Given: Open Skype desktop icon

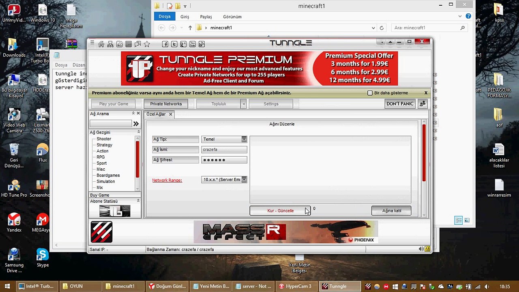Looking at the screenshot, I should (x=43, y=258).
